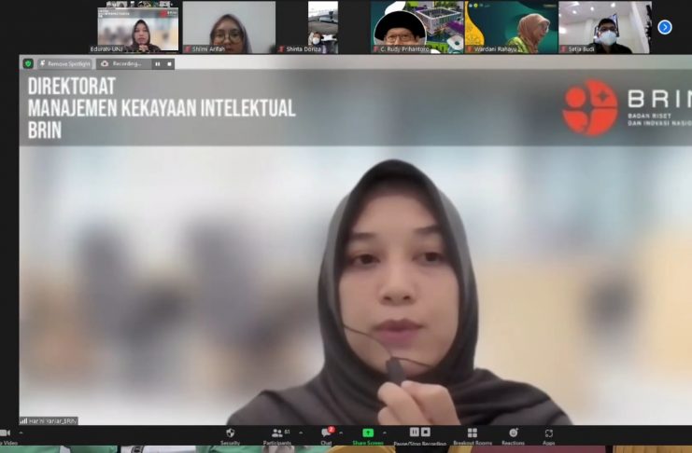Click the Remove Spotlight button
This screenshot has height=453, width=692.
point(65,63)
